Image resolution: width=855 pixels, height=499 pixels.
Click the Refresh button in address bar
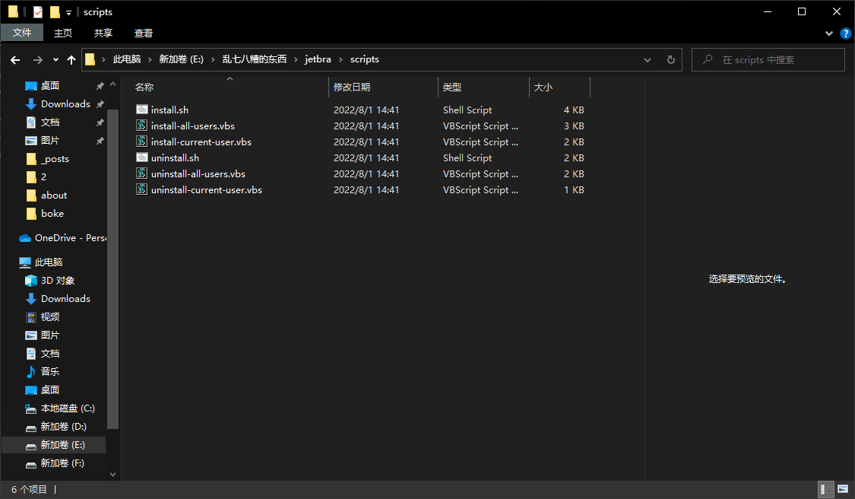pos(670,59)
